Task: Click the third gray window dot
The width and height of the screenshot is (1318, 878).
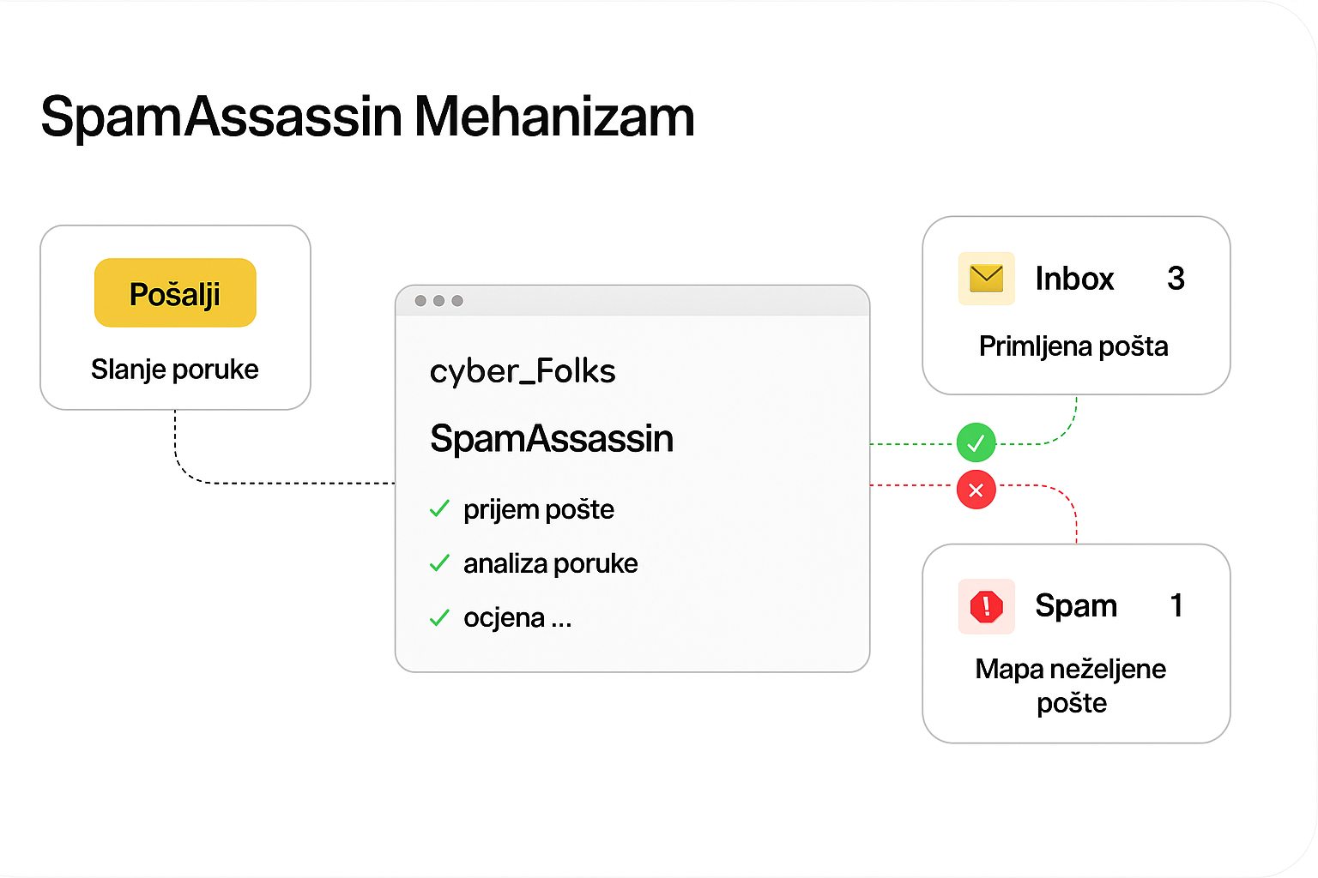Action: (457, 301)
